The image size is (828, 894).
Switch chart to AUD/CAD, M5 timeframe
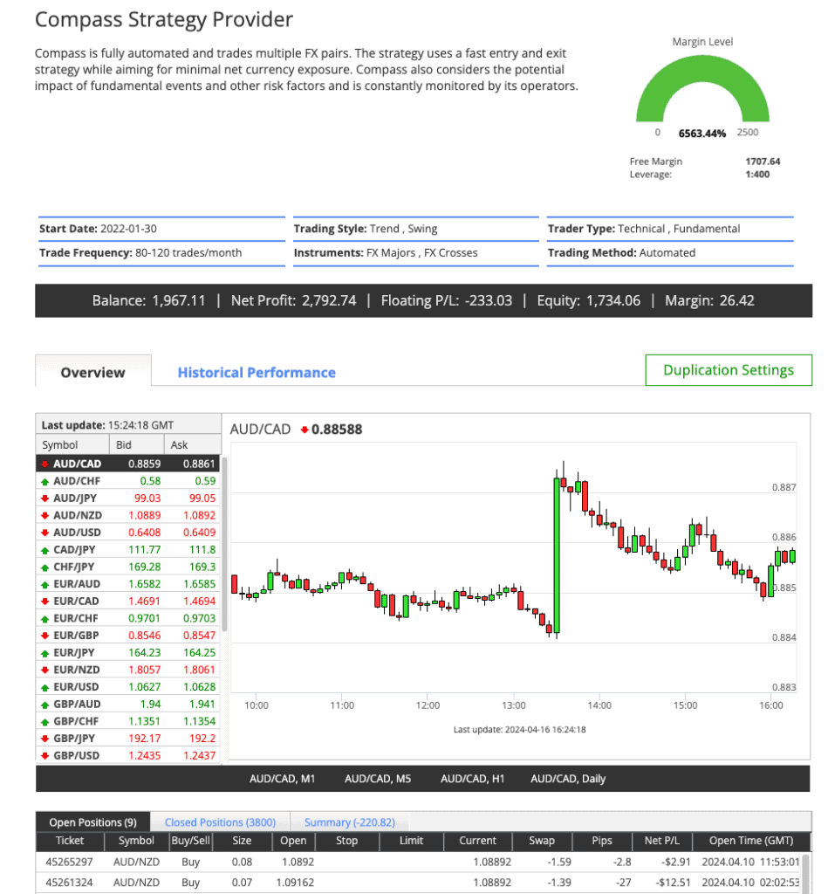pyautogui.click(x=378, y=779)
